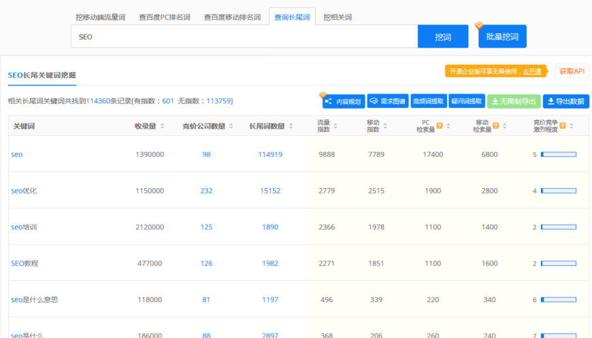Screen dimensions: 592x338
Task: Sort by 长尾词数量 column arrows
Action: click(291, 126)
